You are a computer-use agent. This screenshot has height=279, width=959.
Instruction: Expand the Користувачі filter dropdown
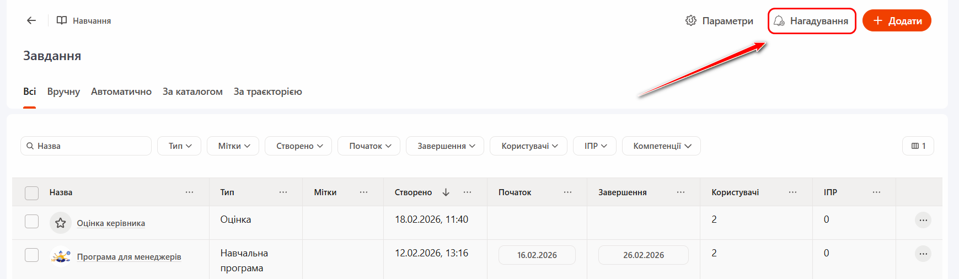click(529, 146)
